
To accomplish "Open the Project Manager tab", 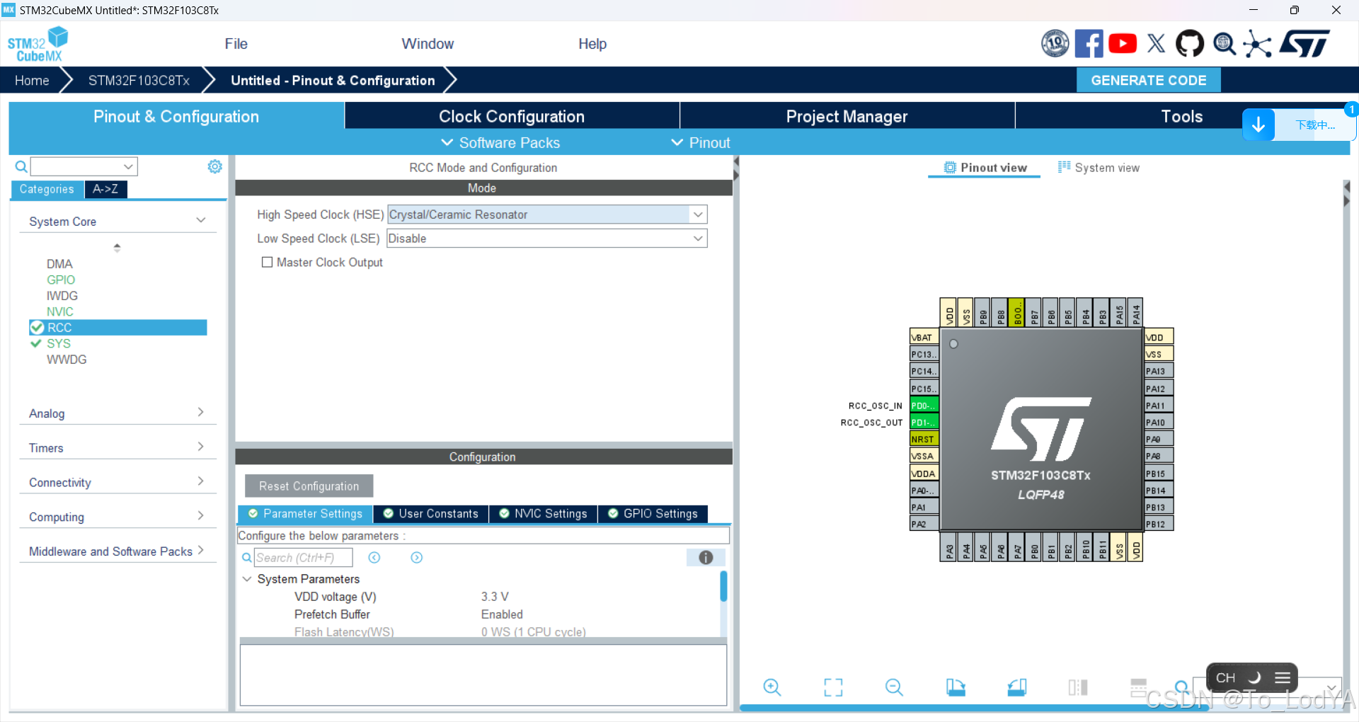I will (847, 116).
